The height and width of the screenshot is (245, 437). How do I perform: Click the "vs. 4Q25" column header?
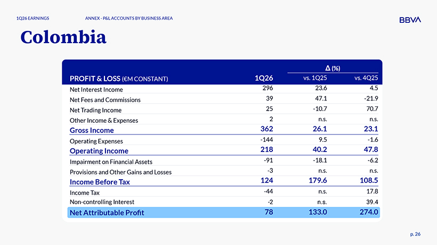pos(366,78)
